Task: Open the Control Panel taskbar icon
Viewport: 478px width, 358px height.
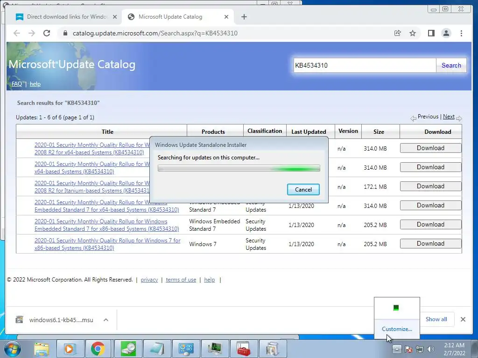Action: [x=186, y=349]
